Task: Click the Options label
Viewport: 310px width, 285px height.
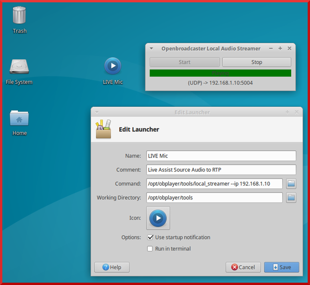Action: coord(131,237)
